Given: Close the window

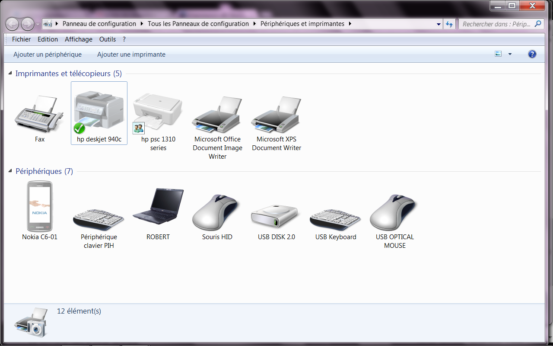Looking at the screenshot, I should 533,6.
